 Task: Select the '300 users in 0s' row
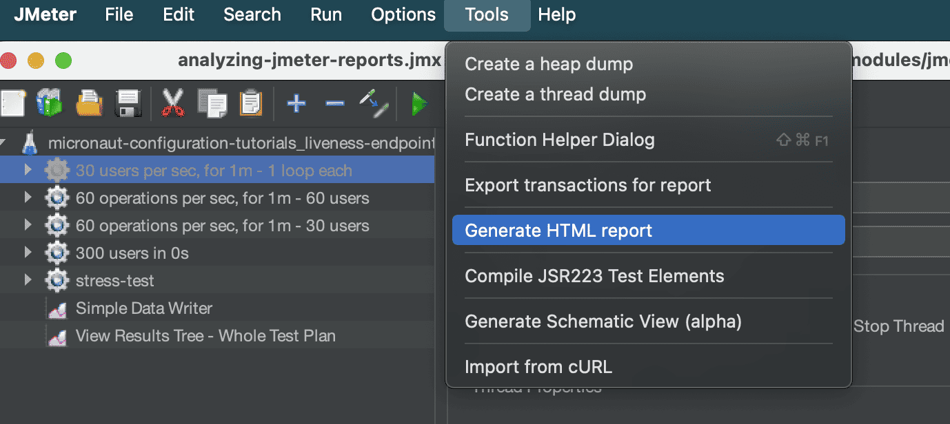coord(217,253)
